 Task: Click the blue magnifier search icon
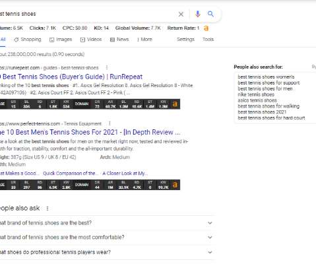pos(210,14)
